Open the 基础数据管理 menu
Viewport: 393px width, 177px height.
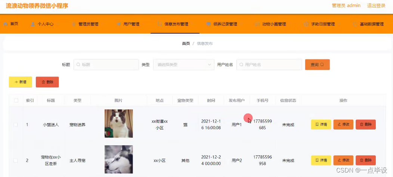tap(369, 24)
